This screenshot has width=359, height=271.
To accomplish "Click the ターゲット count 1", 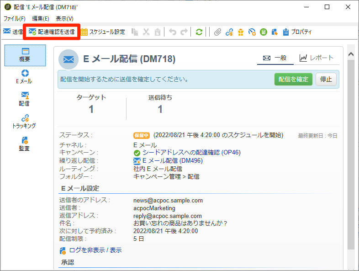I will point(91,109).
